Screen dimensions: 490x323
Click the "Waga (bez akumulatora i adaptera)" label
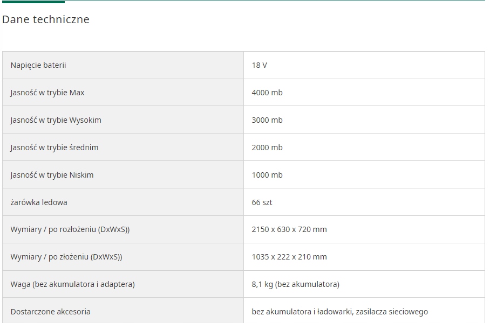72,284
